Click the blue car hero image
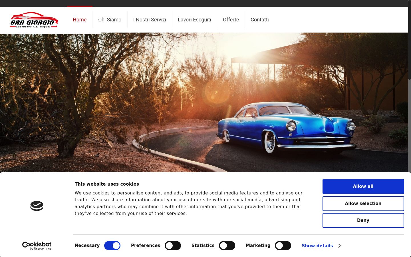 click(204, 102)
